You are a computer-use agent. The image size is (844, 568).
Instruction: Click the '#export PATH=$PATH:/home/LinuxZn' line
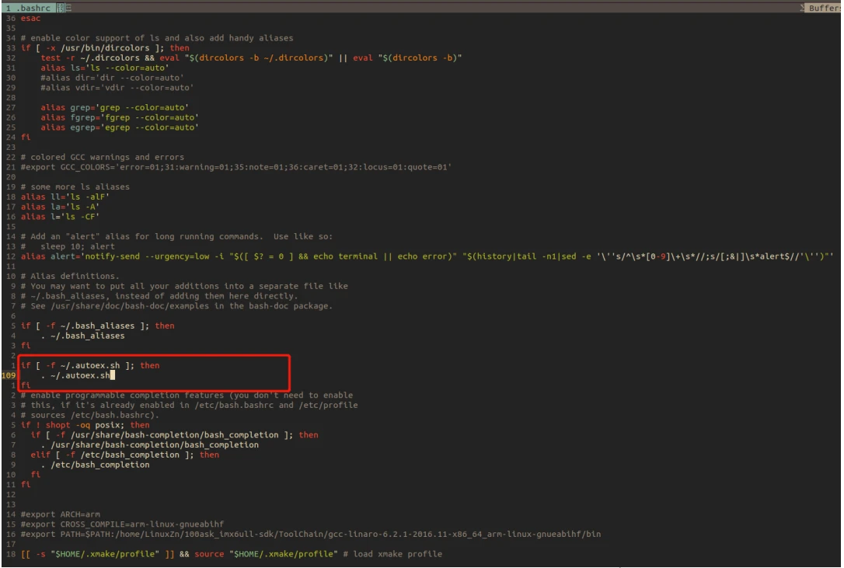click(x=311, y=535)
